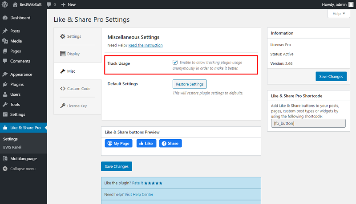Click Read the Instruction link
The image size is (356, 204).
coord(146,45)
